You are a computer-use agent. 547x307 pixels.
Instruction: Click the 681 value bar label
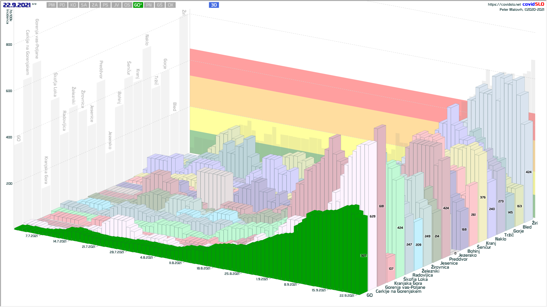tap(381, 206)
